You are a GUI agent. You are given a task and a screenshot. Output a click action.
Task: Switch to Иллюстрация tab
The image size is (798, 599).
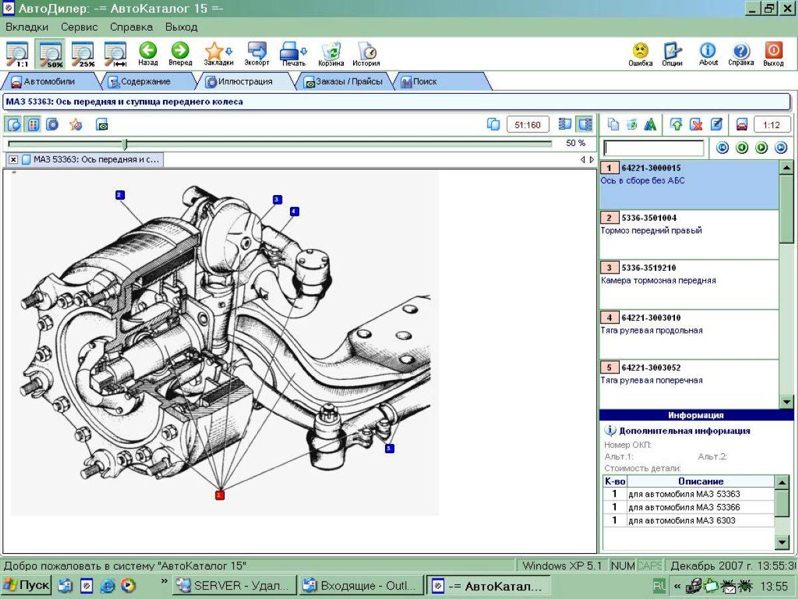(x=245, y=81)
